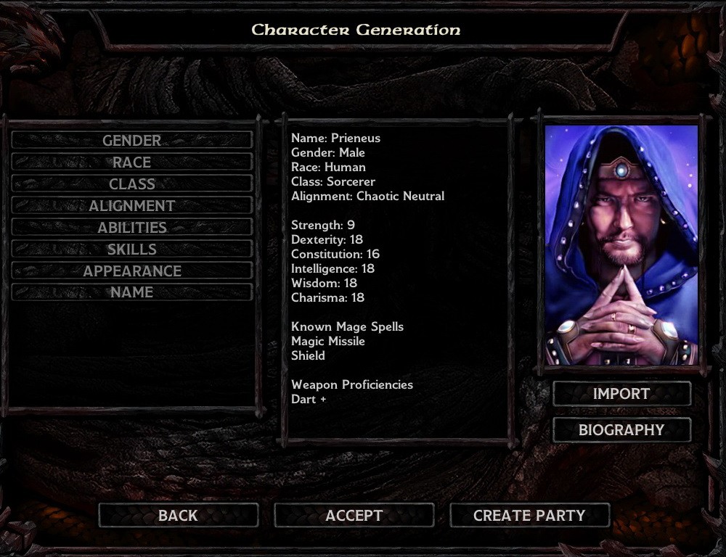Select the CLASS menu entry

pyautogui.click(x=132, y=183)
